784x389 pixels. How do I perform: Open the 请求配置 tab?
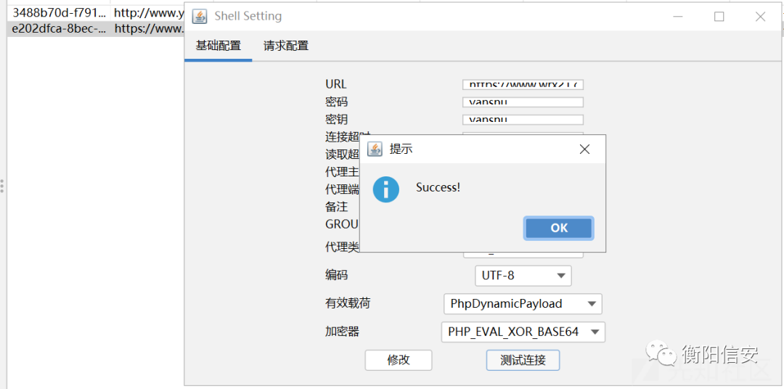click(286, 46)
